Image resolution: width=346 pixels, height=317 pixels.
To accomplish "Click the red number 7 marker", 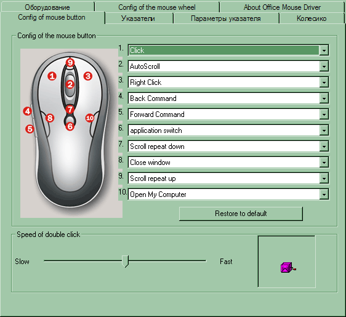I will pyautogui.click(x=70, y=110).
